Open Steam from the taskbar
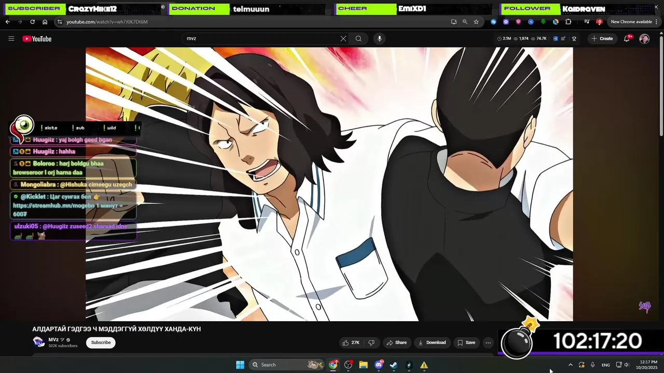664x373 pixels. click(x=394, y=365)
